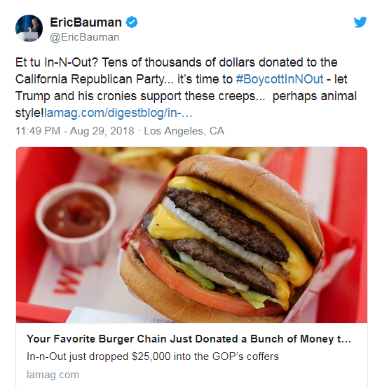382x388 pixels.
Task: Click the tweet text Et tu In-N-Out?
Action: tap(57, 62)
